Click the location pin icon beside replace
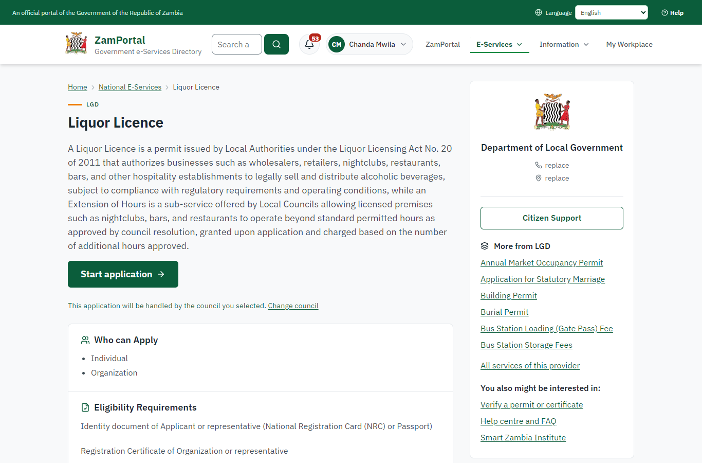 pos(539,178)
